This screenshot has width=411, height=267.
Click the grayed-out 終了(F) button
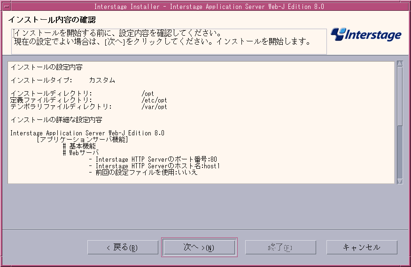coord(280,247)
